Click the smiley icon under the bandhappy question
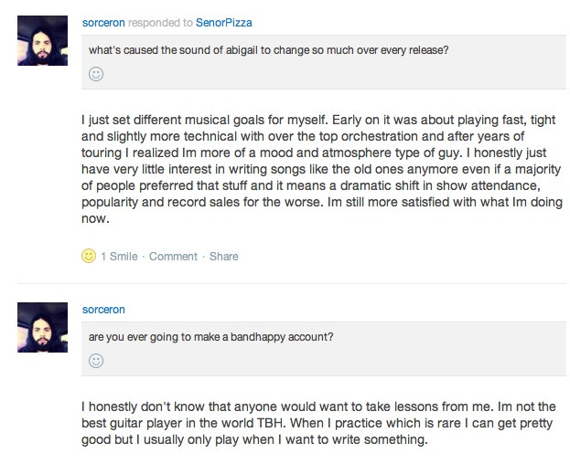This screenshot has width=570, height=464. (x=96, y=361)
